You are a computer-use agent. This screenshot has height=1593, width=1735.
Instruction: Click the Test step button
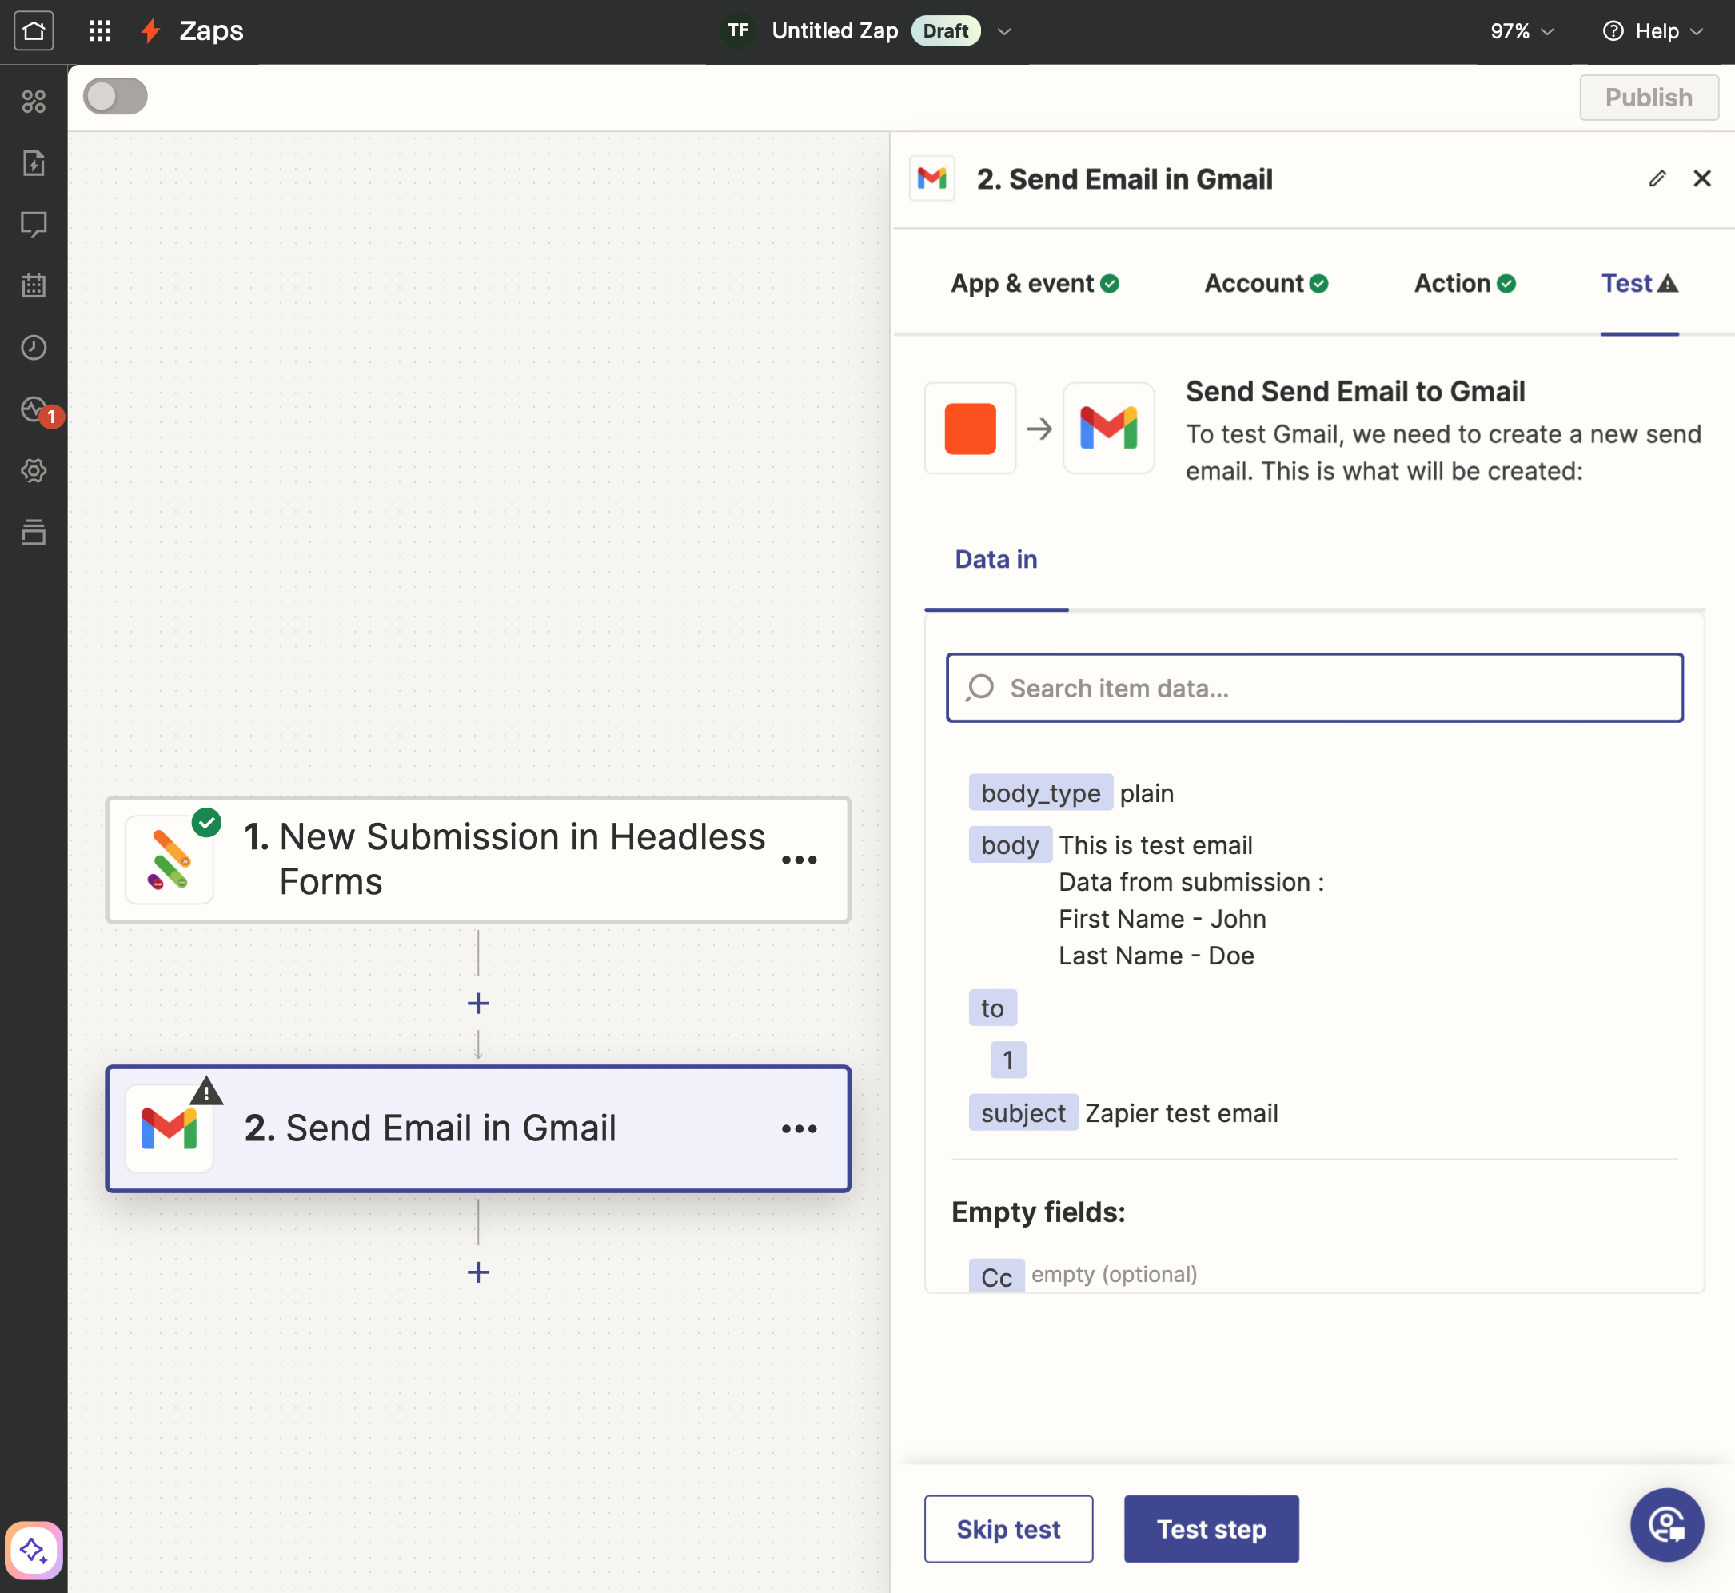coord(1212,1530)
